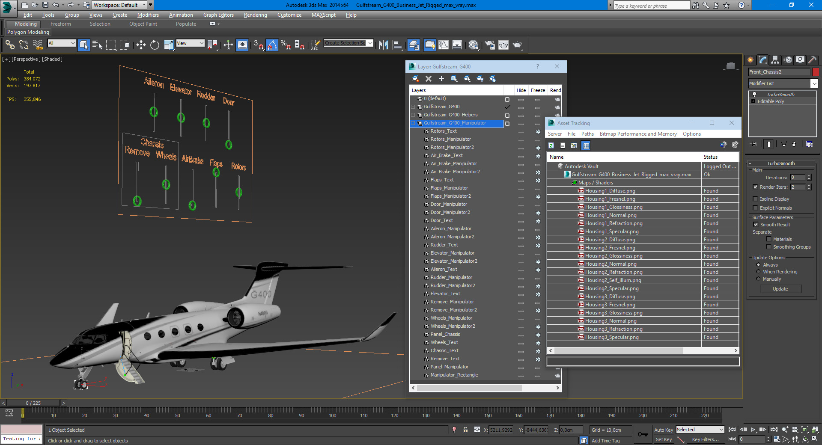
Task: Toggle the selection lock padlock icon
Action: [465, 430]
